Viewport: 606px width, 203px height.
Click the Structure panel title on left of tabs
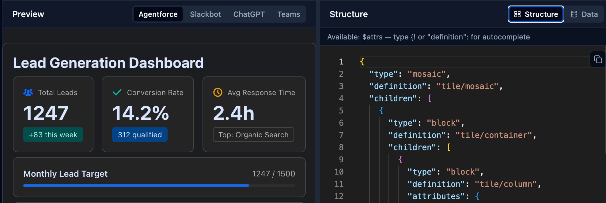tap(349, 14)
